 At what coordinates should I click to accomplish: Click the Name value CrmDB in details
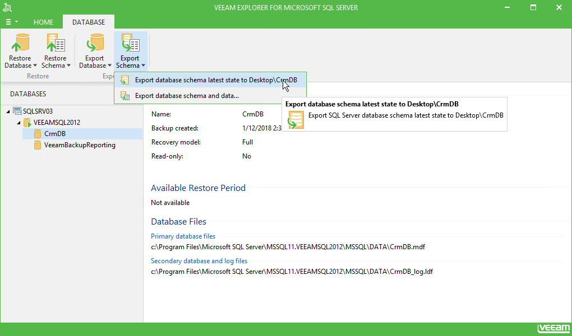click(x=253, y=114)
